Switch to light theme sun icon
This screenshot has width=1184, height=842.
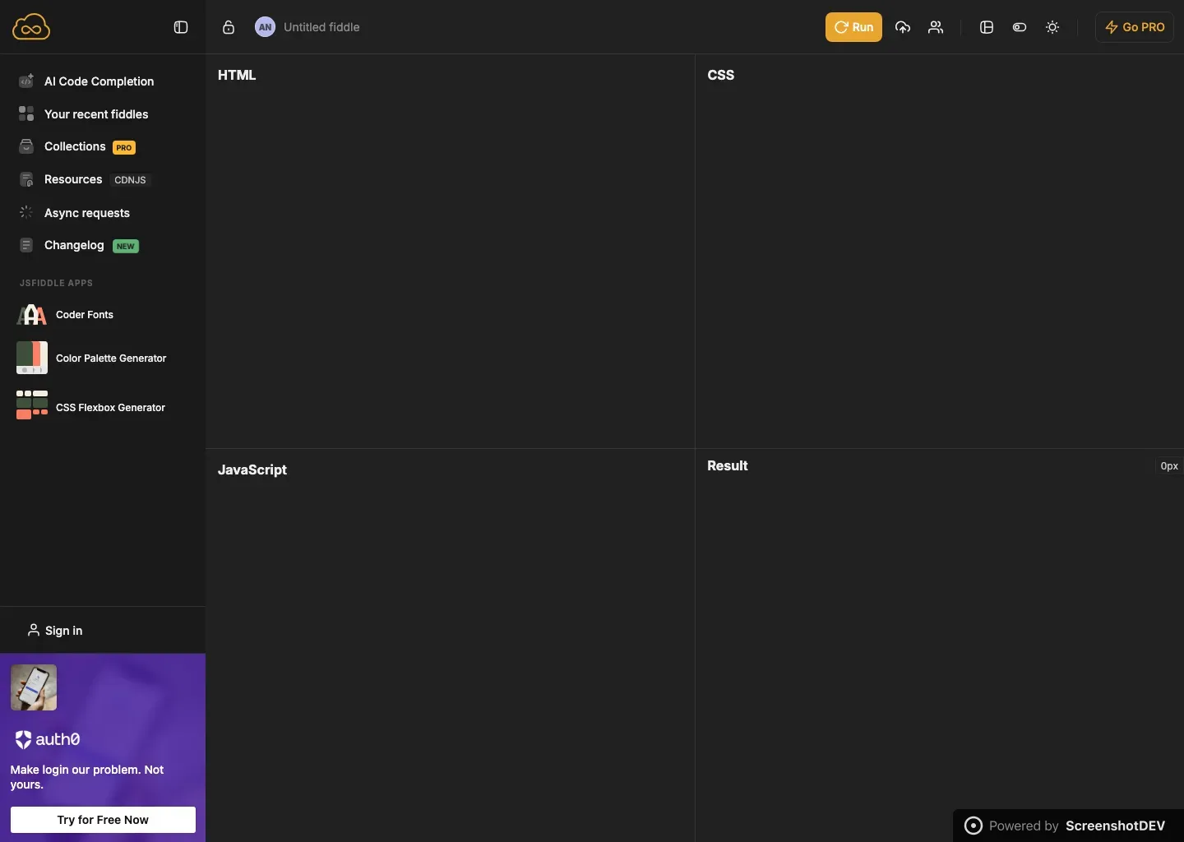click(1052, 27)
